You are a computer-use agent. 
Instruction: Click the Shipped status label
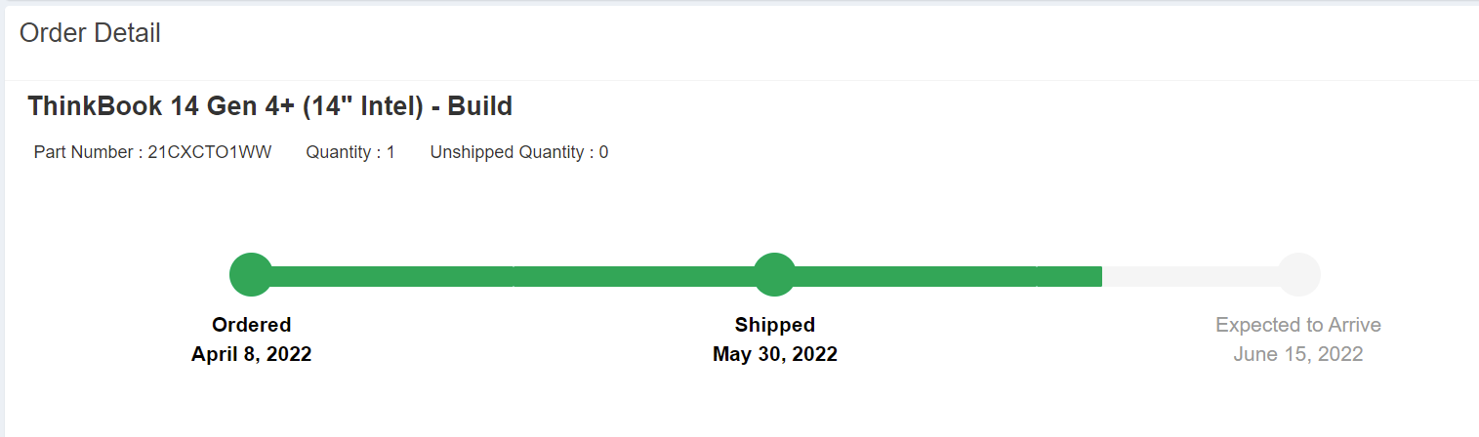click(775, 325)
